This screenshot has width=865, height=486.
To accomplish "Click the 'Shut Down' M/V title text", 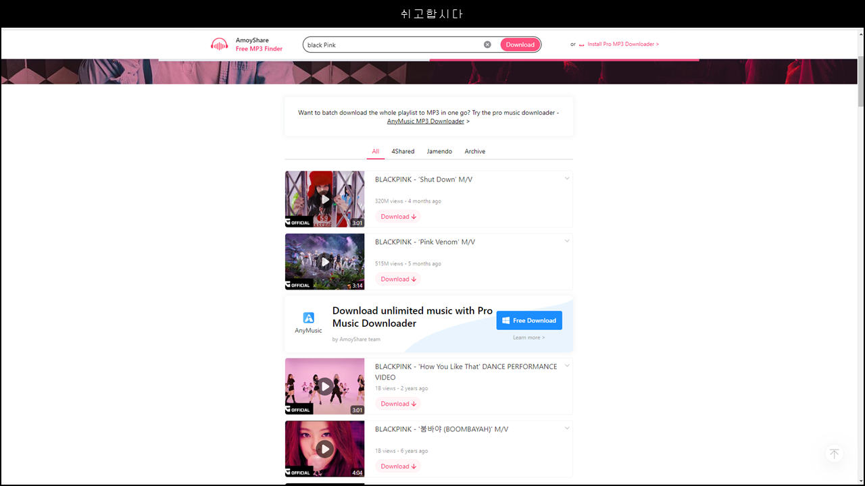I will tap(424, 180).
